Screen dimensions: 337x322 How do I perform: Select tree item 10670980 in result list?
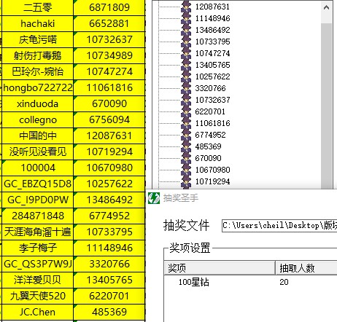point(212,170)
